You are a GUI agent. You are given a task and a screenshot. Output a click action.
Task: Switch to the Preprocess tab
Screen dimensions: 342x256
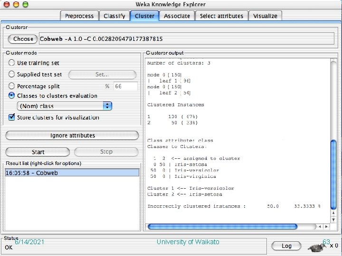[79, 16]
